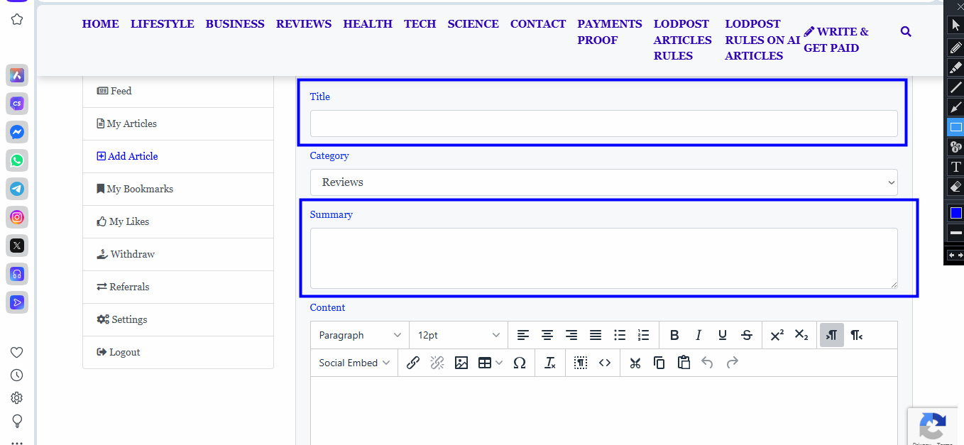
Task: Insert a link using the chain icon
Action: (413, 363)
